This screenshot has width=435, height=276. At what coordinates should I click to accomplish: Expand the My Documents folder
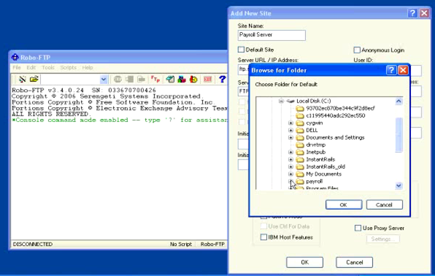pyautogui.click(x=290, y=174)
